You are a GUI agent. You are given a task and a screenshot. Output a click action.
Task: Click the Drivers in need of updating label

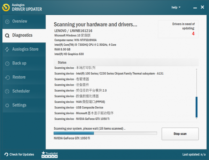pos(184,26)
